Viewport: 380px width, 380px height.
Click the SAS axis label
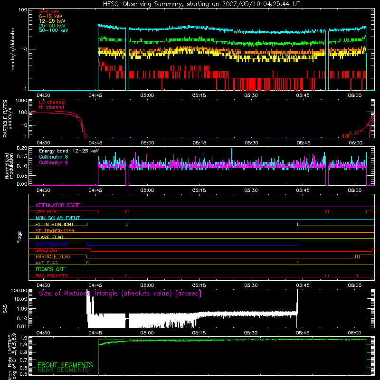click(5, 309)
